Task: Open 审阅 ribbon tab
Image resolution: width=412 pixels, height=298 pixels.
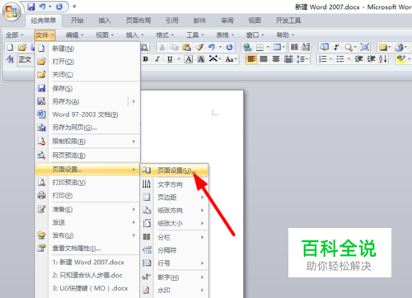Action: click(227, 21)
